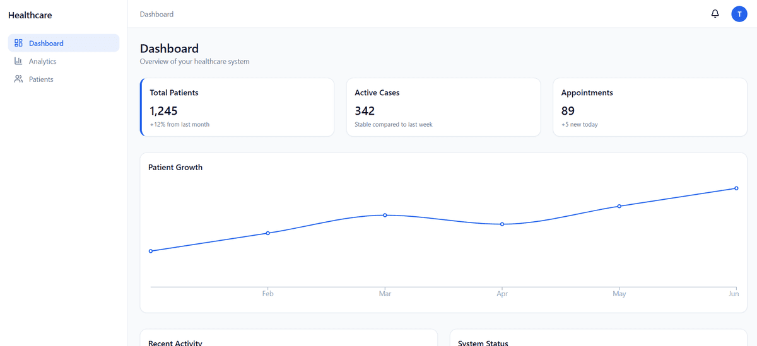This screenshot has width=757, height=346.
Task: Click the Dashboard breadcrumb in top bar
Action: click(x=156, y=14)
